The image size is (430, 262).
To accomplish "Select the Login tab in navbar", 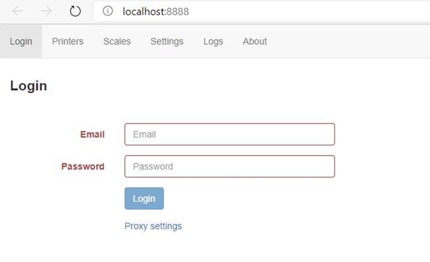I will [x=21, y=41].
